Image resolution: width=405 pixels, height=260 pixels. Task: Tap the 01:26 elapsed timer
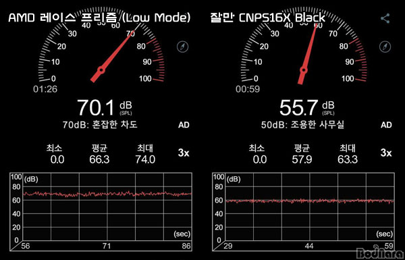pyautogui.click(x=45, y=89)
